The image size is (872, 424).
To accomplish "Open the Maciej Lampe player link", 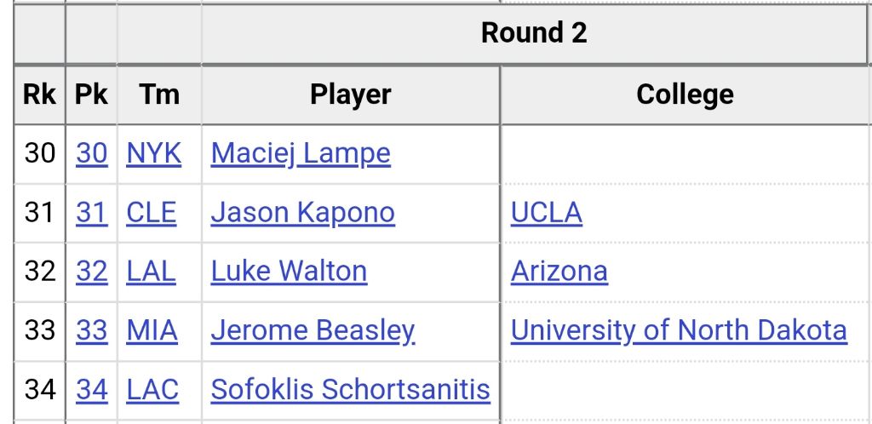I will click(x=301, y=153).
